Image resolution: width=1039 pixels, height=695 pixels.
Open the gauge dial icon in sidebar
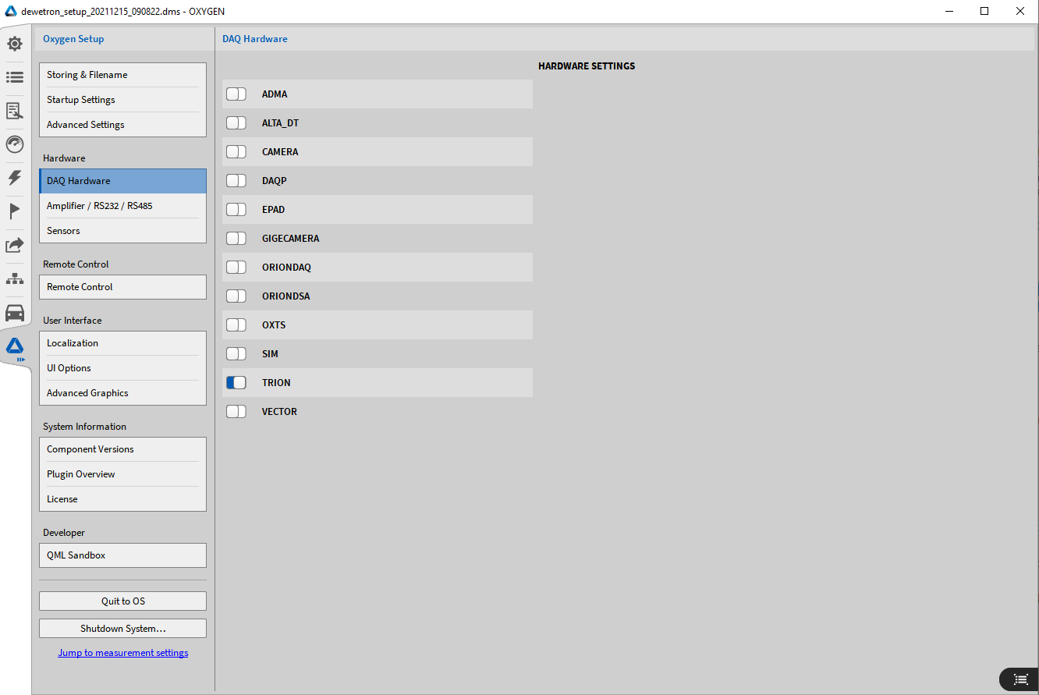pyautogui.click(x=15, y=144)
